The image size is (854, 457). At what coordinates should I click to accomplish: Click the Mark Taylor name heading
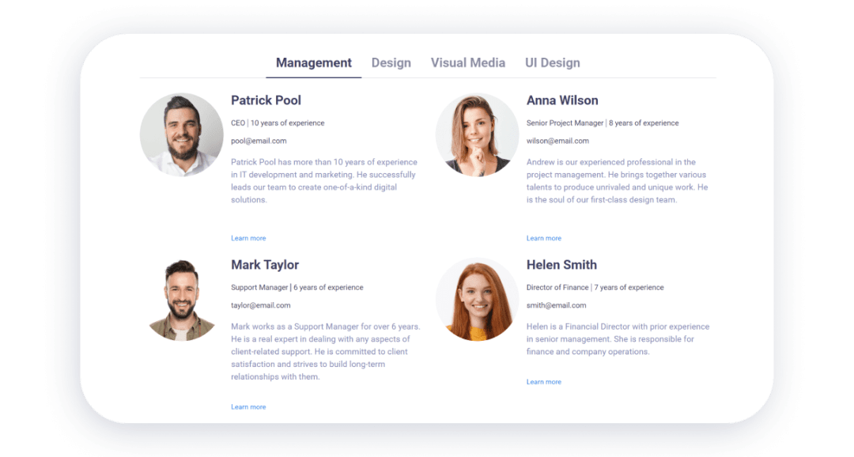tap(264, 265)
